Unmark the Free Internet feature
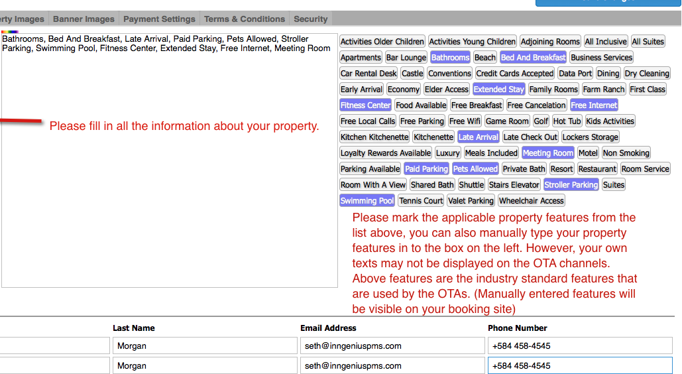The height and width of the screenshot is (374, 682). point(594,105)
